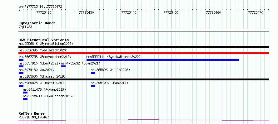Click the blue bar under nsv5960825
The image size is (278, 124).
coord(21,86)
